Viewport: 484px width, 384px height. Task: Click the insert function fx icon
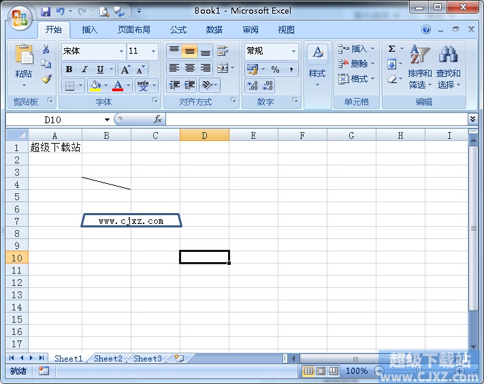pyautogui.click(x=158, y=119)
